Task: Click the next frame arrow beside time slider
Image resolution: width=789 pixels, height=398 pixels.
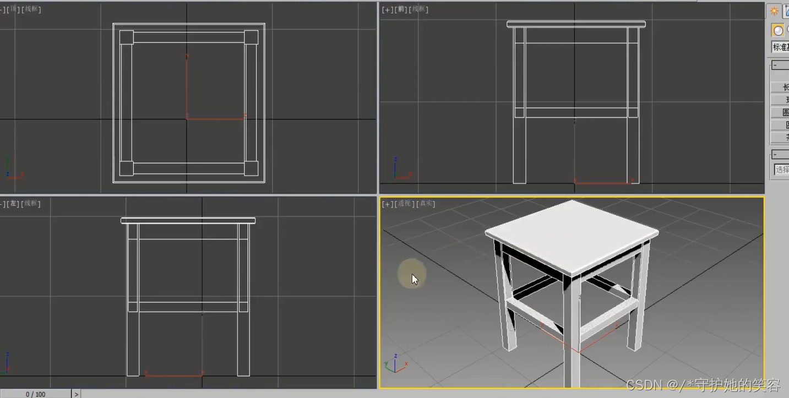Action: point(77,394)
